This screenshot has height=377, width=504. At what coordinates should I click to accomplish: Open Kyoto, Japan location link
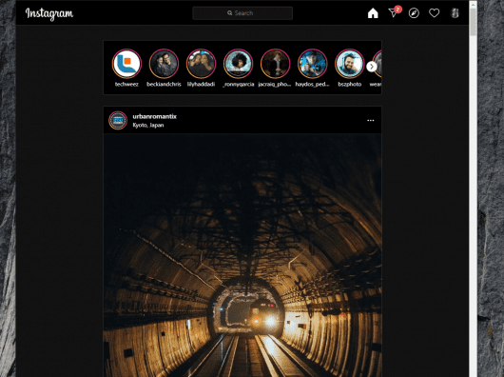pyautogui.click(x=148, y=125)
